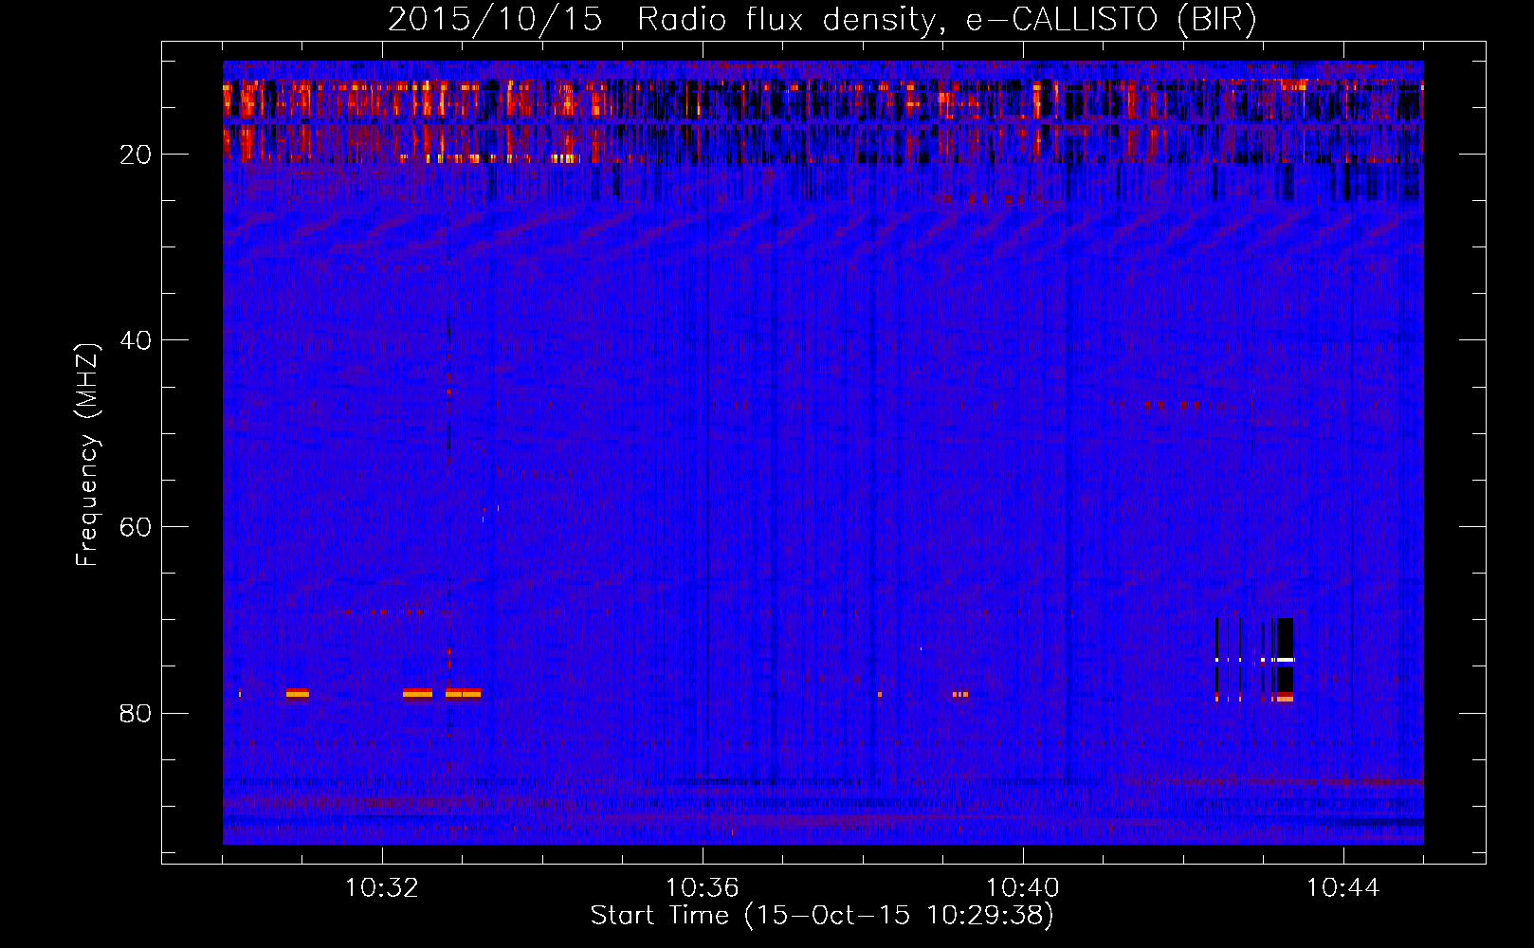Click the plot title 'Radio flux density, e-CALLISTO (BIR)'
The image size is (1534, 948).
(x=947, y=20)
